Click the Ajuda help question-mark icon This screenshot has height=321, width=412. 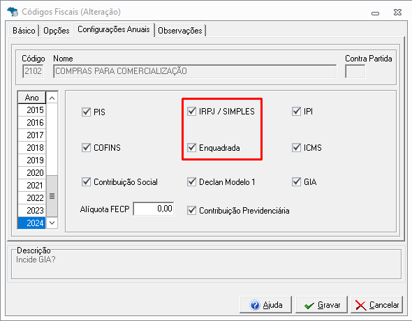tap(255, 305)
